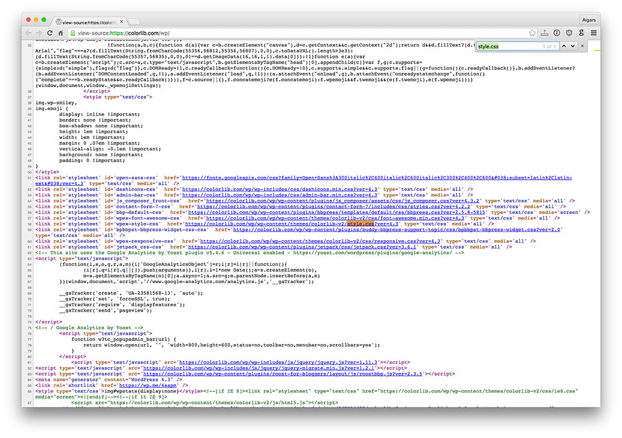Viewport: 622px width, 438px height.
Task: Click the 'display: inline !important;' line
Action: [x=100, y=114]
